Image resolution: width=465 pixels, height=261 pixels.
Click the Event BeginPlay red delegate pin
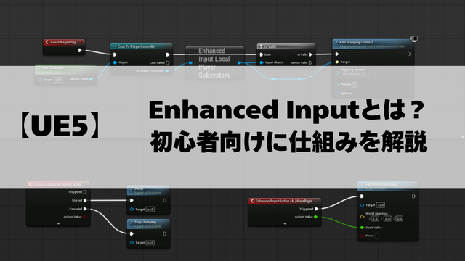(x=81, y=42)
